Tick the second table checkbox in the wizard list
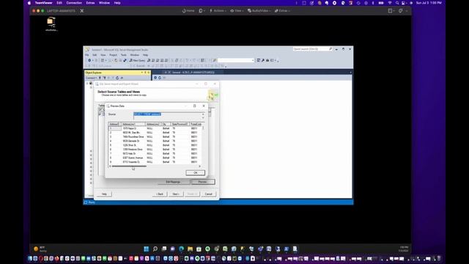Screen dimensions: 469x264 pyautogui.click(x=100, y=114)
